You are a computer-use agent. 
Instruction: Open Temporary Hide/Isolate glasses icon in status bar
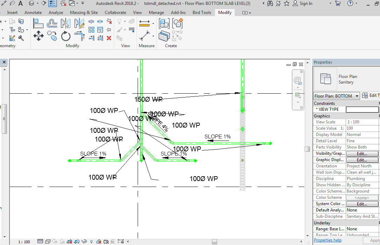pos(84,242)
